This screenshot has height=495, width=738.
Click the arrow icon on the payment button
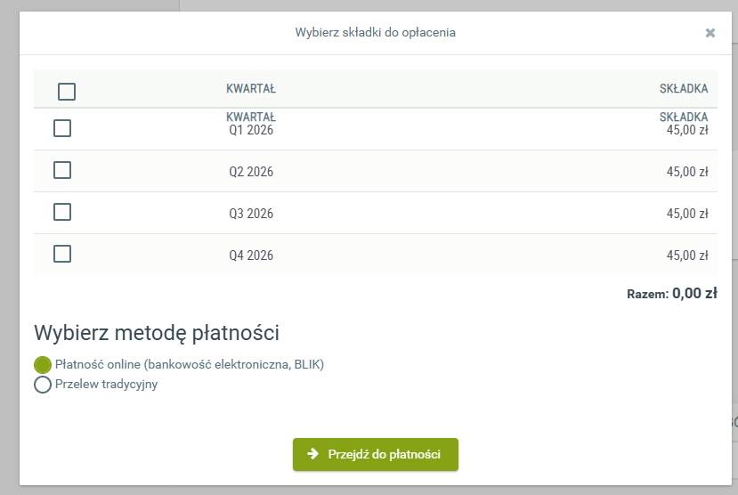coord(313,454)
